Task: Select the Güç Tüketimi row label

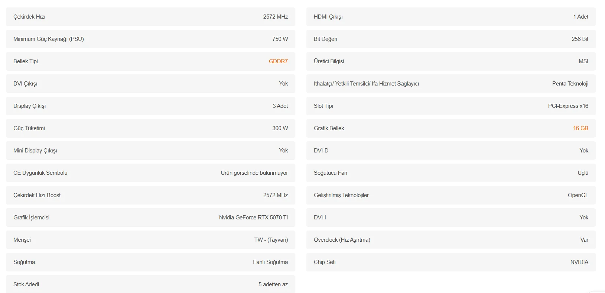Action: (29, 128)
